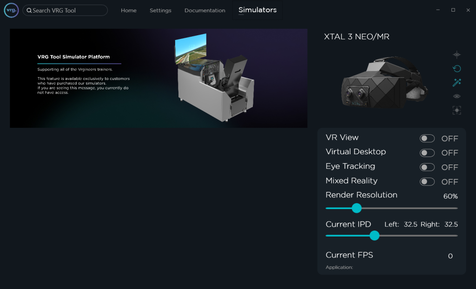Click the VRG logo icon
476x289 pixels.
(11, 10)
